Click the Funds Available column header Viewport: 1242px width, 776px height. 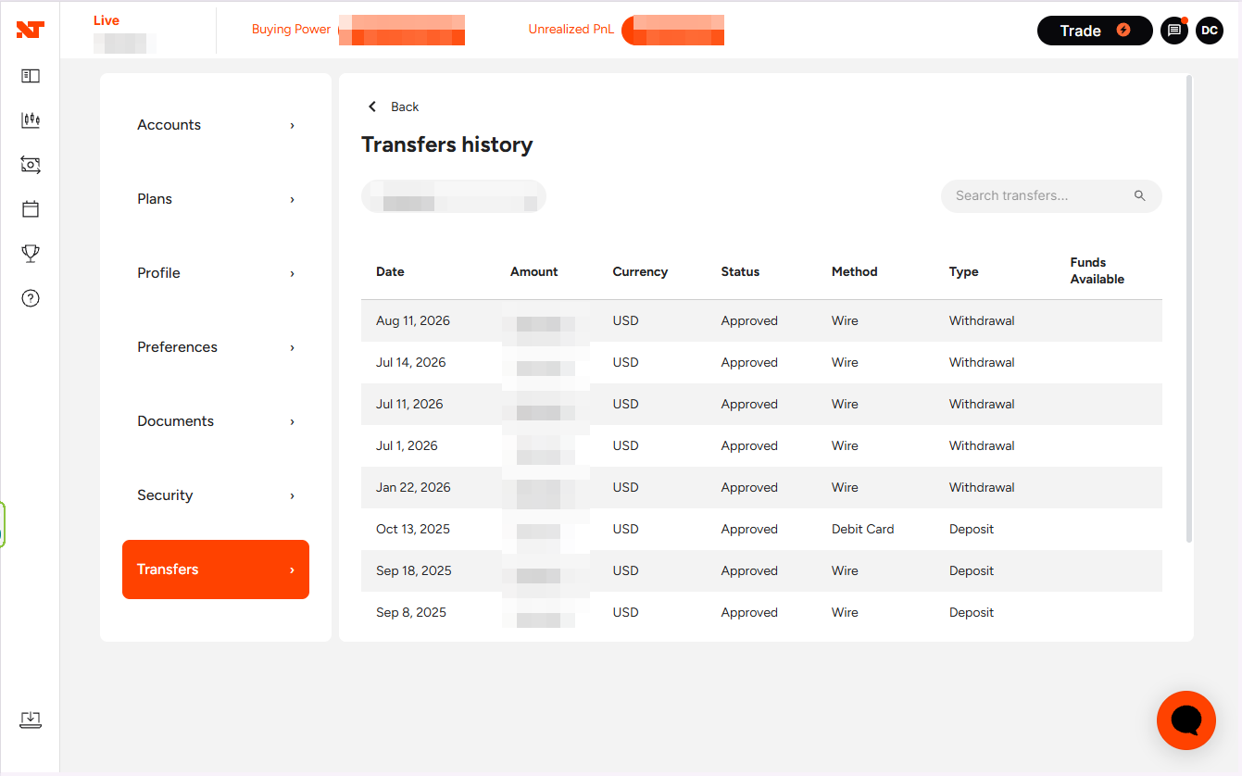pyautogui.click(x=1098, y=270)
